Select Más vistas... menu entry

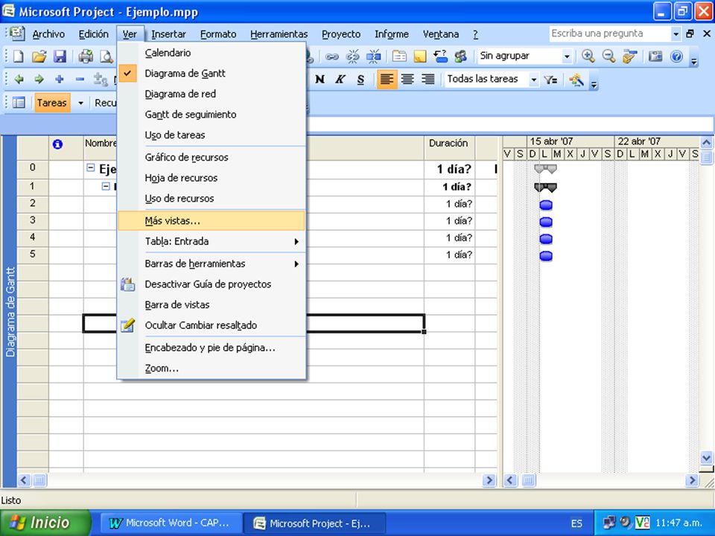coord(211,220)
